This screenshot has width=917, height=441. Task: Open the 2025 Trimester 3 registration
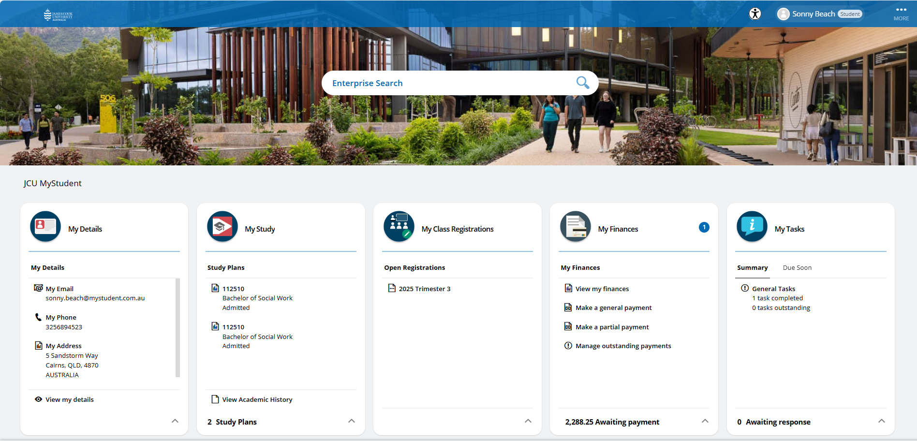tap(425, 289)
